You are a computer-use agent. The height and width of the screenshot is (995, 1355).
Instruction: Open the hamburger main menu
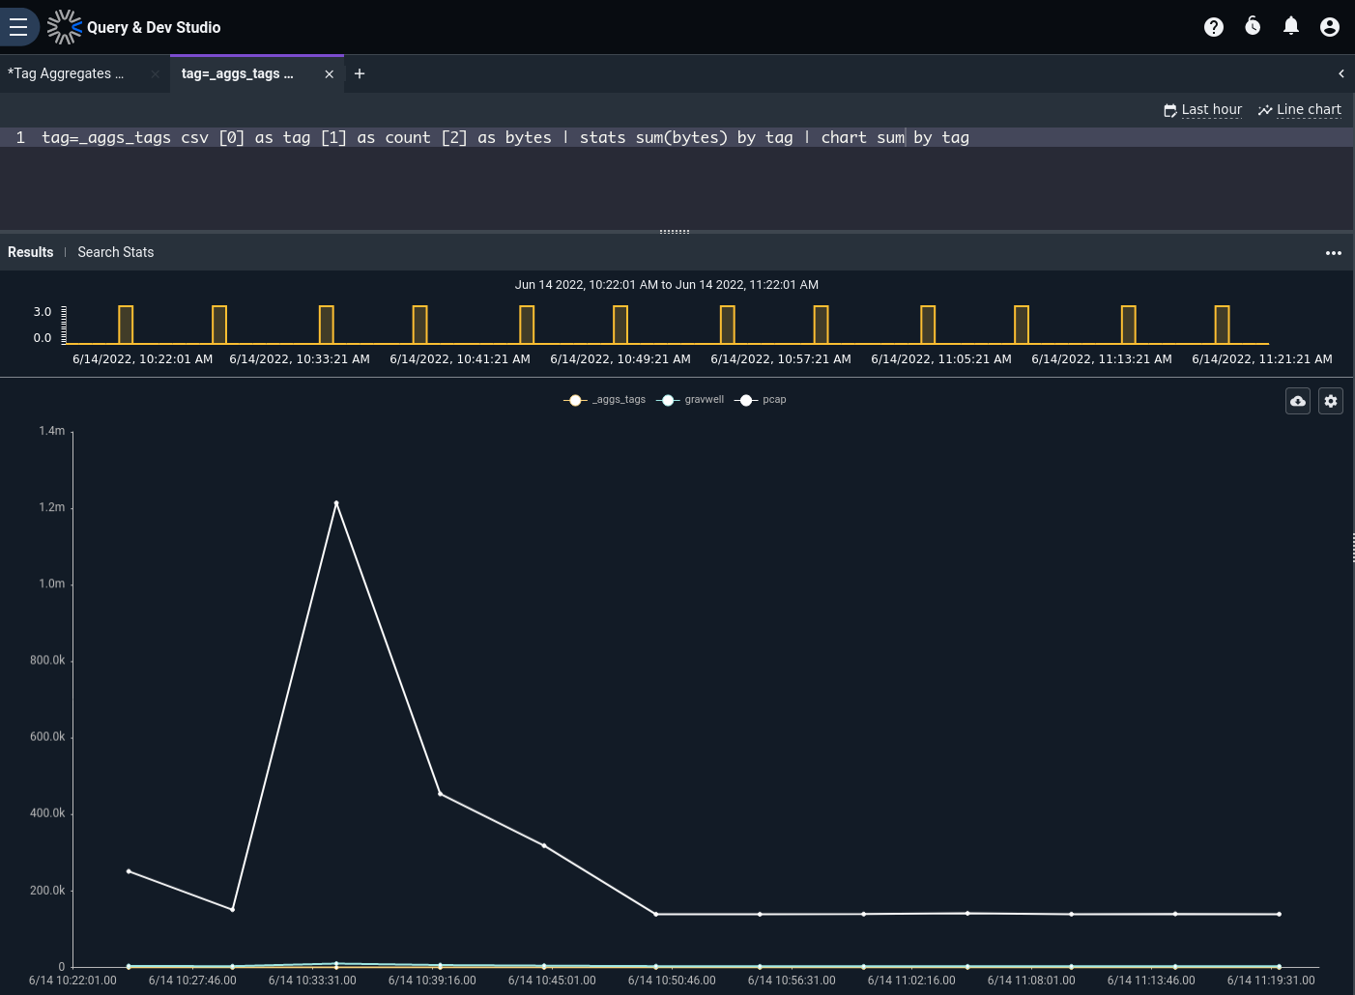17,27
